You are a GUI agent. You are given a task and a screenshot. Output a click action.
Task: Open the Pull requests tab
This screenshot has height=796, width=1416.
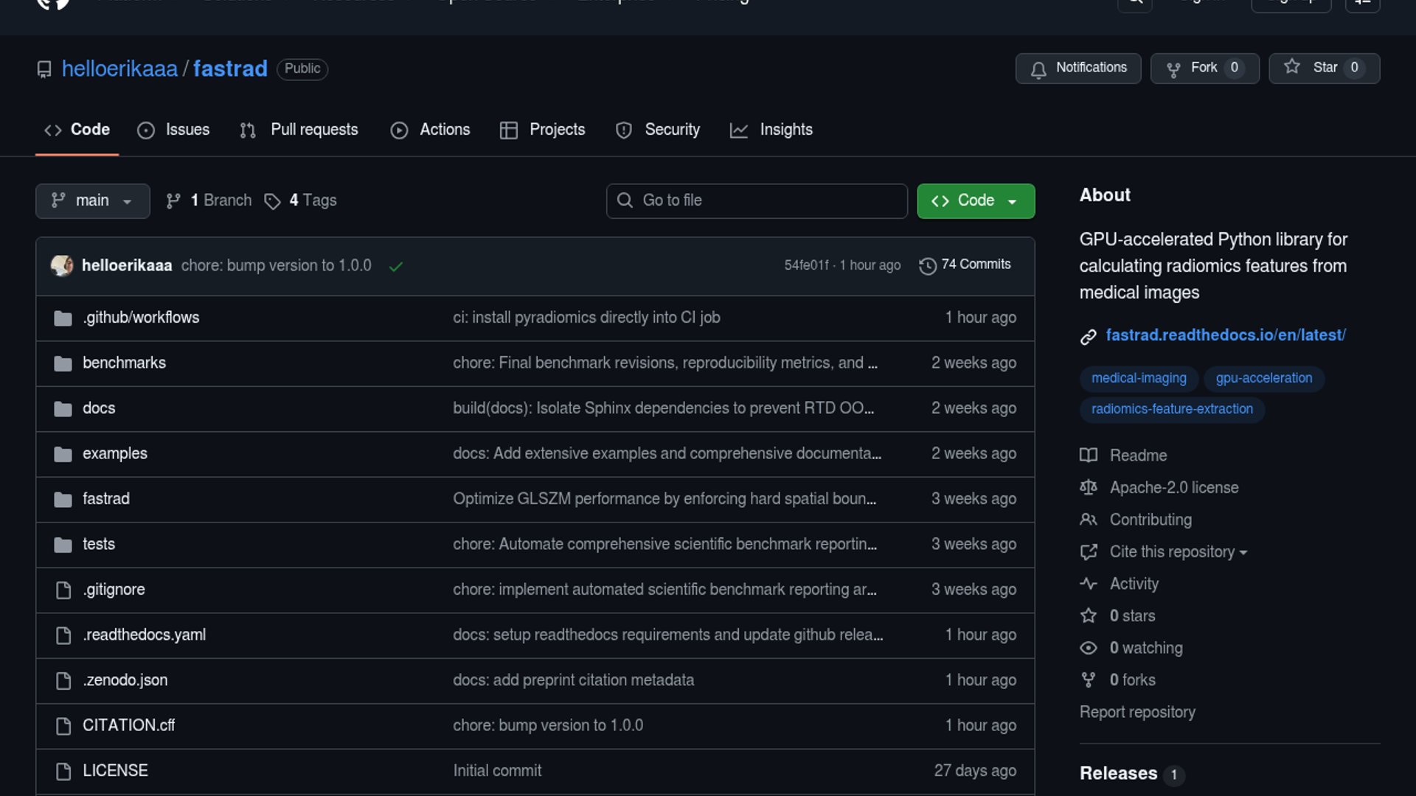[x=299, y=130]
